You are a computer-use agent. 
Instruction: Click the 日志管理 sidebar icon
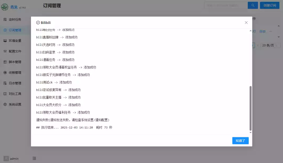(5, 83)
